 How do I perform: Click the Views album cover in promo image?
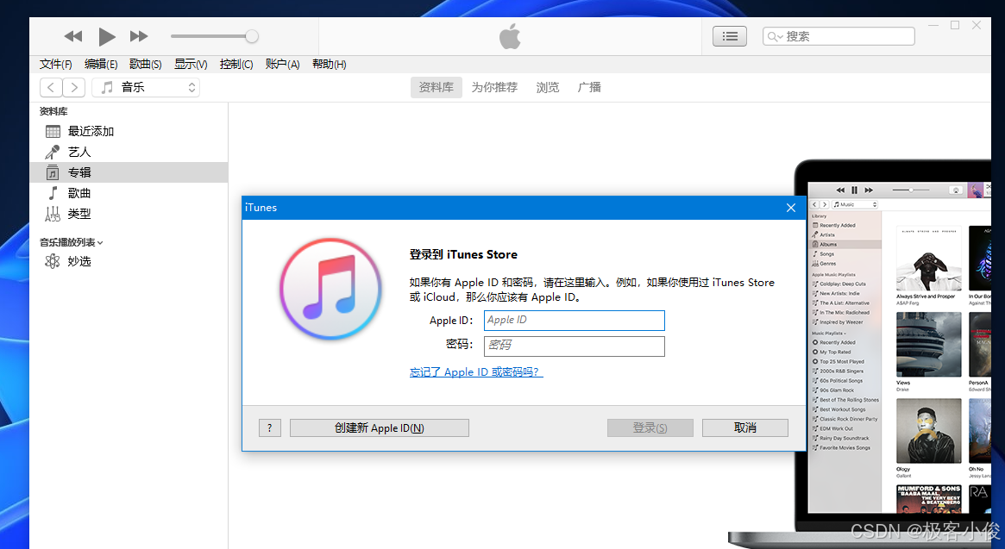point(929,345)
